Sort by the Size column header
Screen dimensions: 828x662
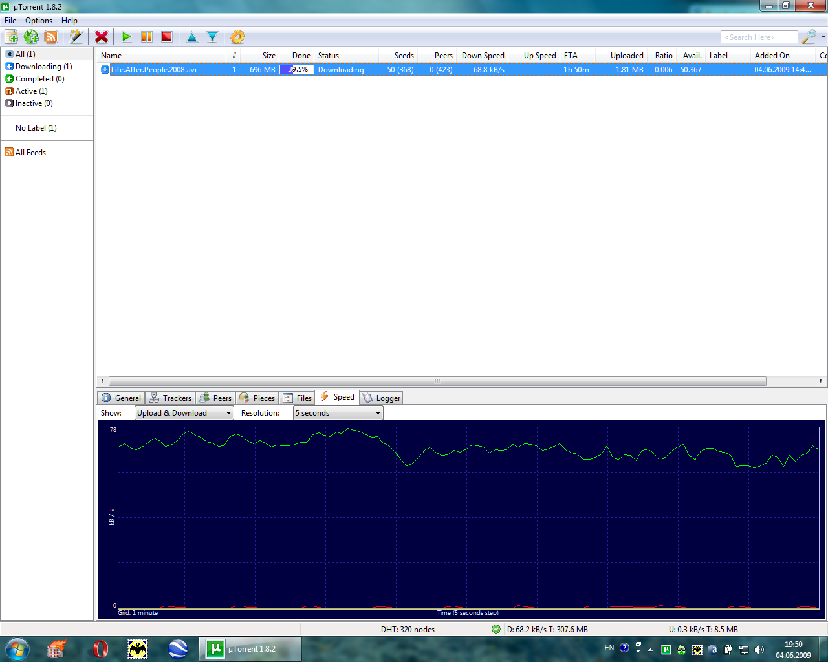pyautogui.click(x=259, y=56)
